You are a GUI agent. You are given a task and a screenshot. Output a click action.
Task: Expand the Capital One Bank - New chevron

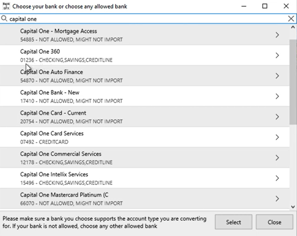tap(277, 96)
